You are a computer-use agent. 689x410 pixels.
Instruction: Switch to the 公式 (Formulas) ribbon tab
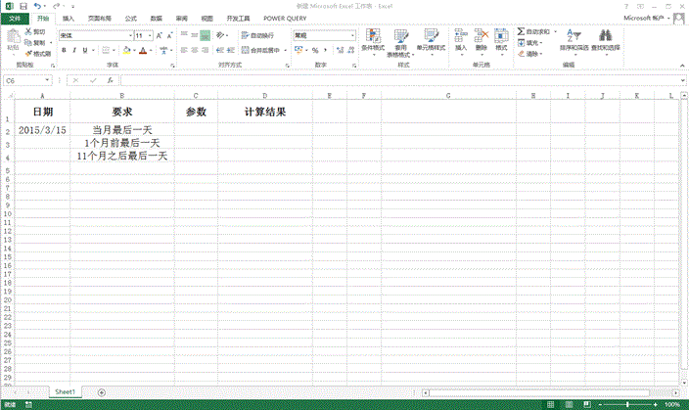(130, 18)
